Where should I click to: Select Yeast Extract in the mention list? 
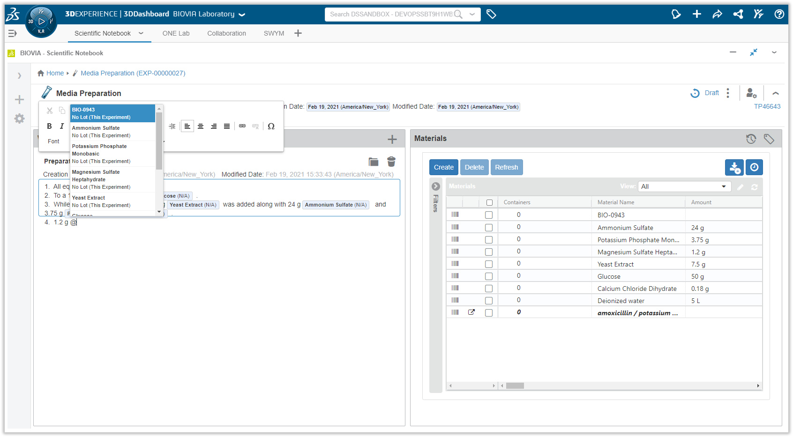112,201
